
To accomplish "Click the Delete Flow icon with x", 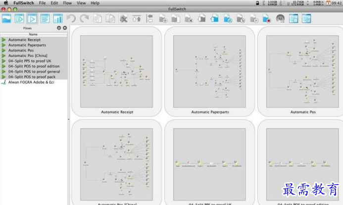I will pyautogui.click(x=189, y=19).
